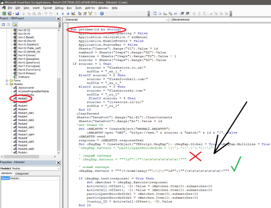
Task: Open the Insert object dropdown arrow
Action: (13, 14)
